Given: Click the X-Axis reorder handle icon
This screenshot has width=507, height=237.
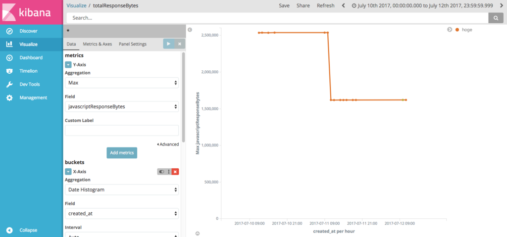Looking at the screenshot, I should pyautogui.click(x=168, y=172).
